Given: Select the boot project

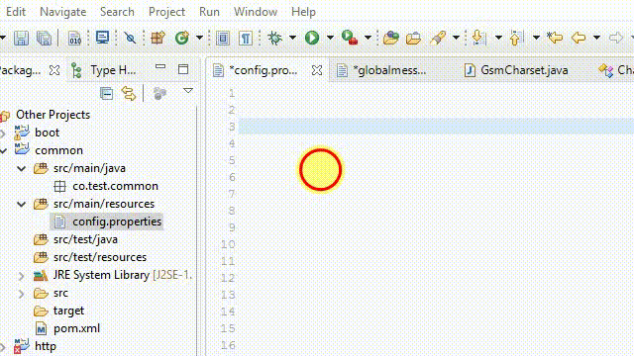Looking at the screenshot, I should click(47, 133).
